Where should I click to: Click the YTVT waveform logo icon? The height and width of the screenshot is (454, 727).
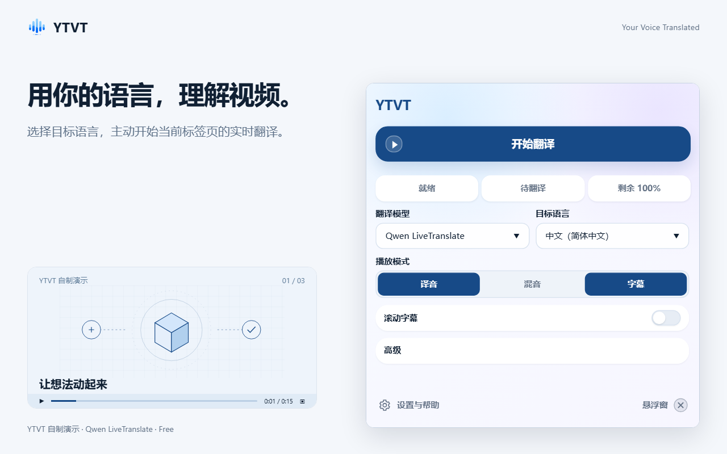pos(37,27)
